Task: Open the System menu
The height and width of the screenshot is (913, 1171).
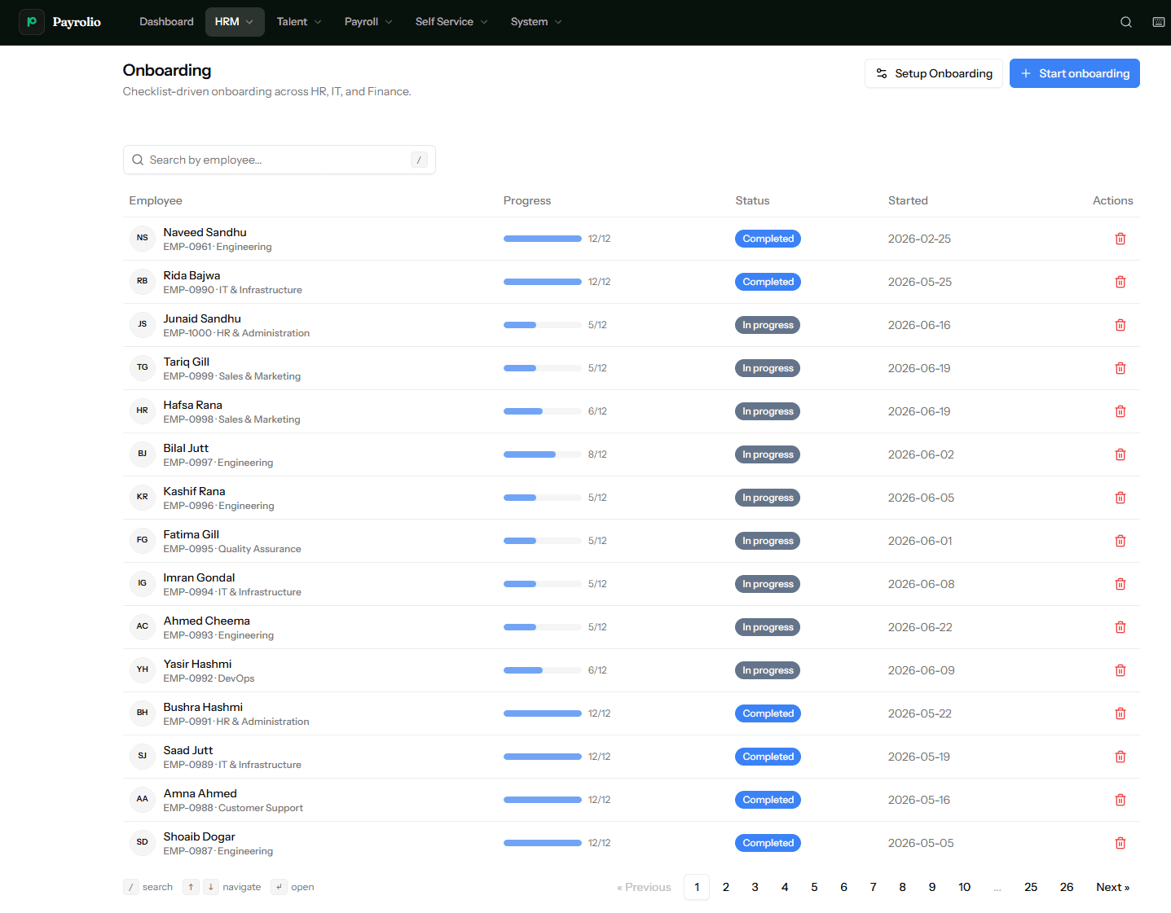Action: point(536,22)
